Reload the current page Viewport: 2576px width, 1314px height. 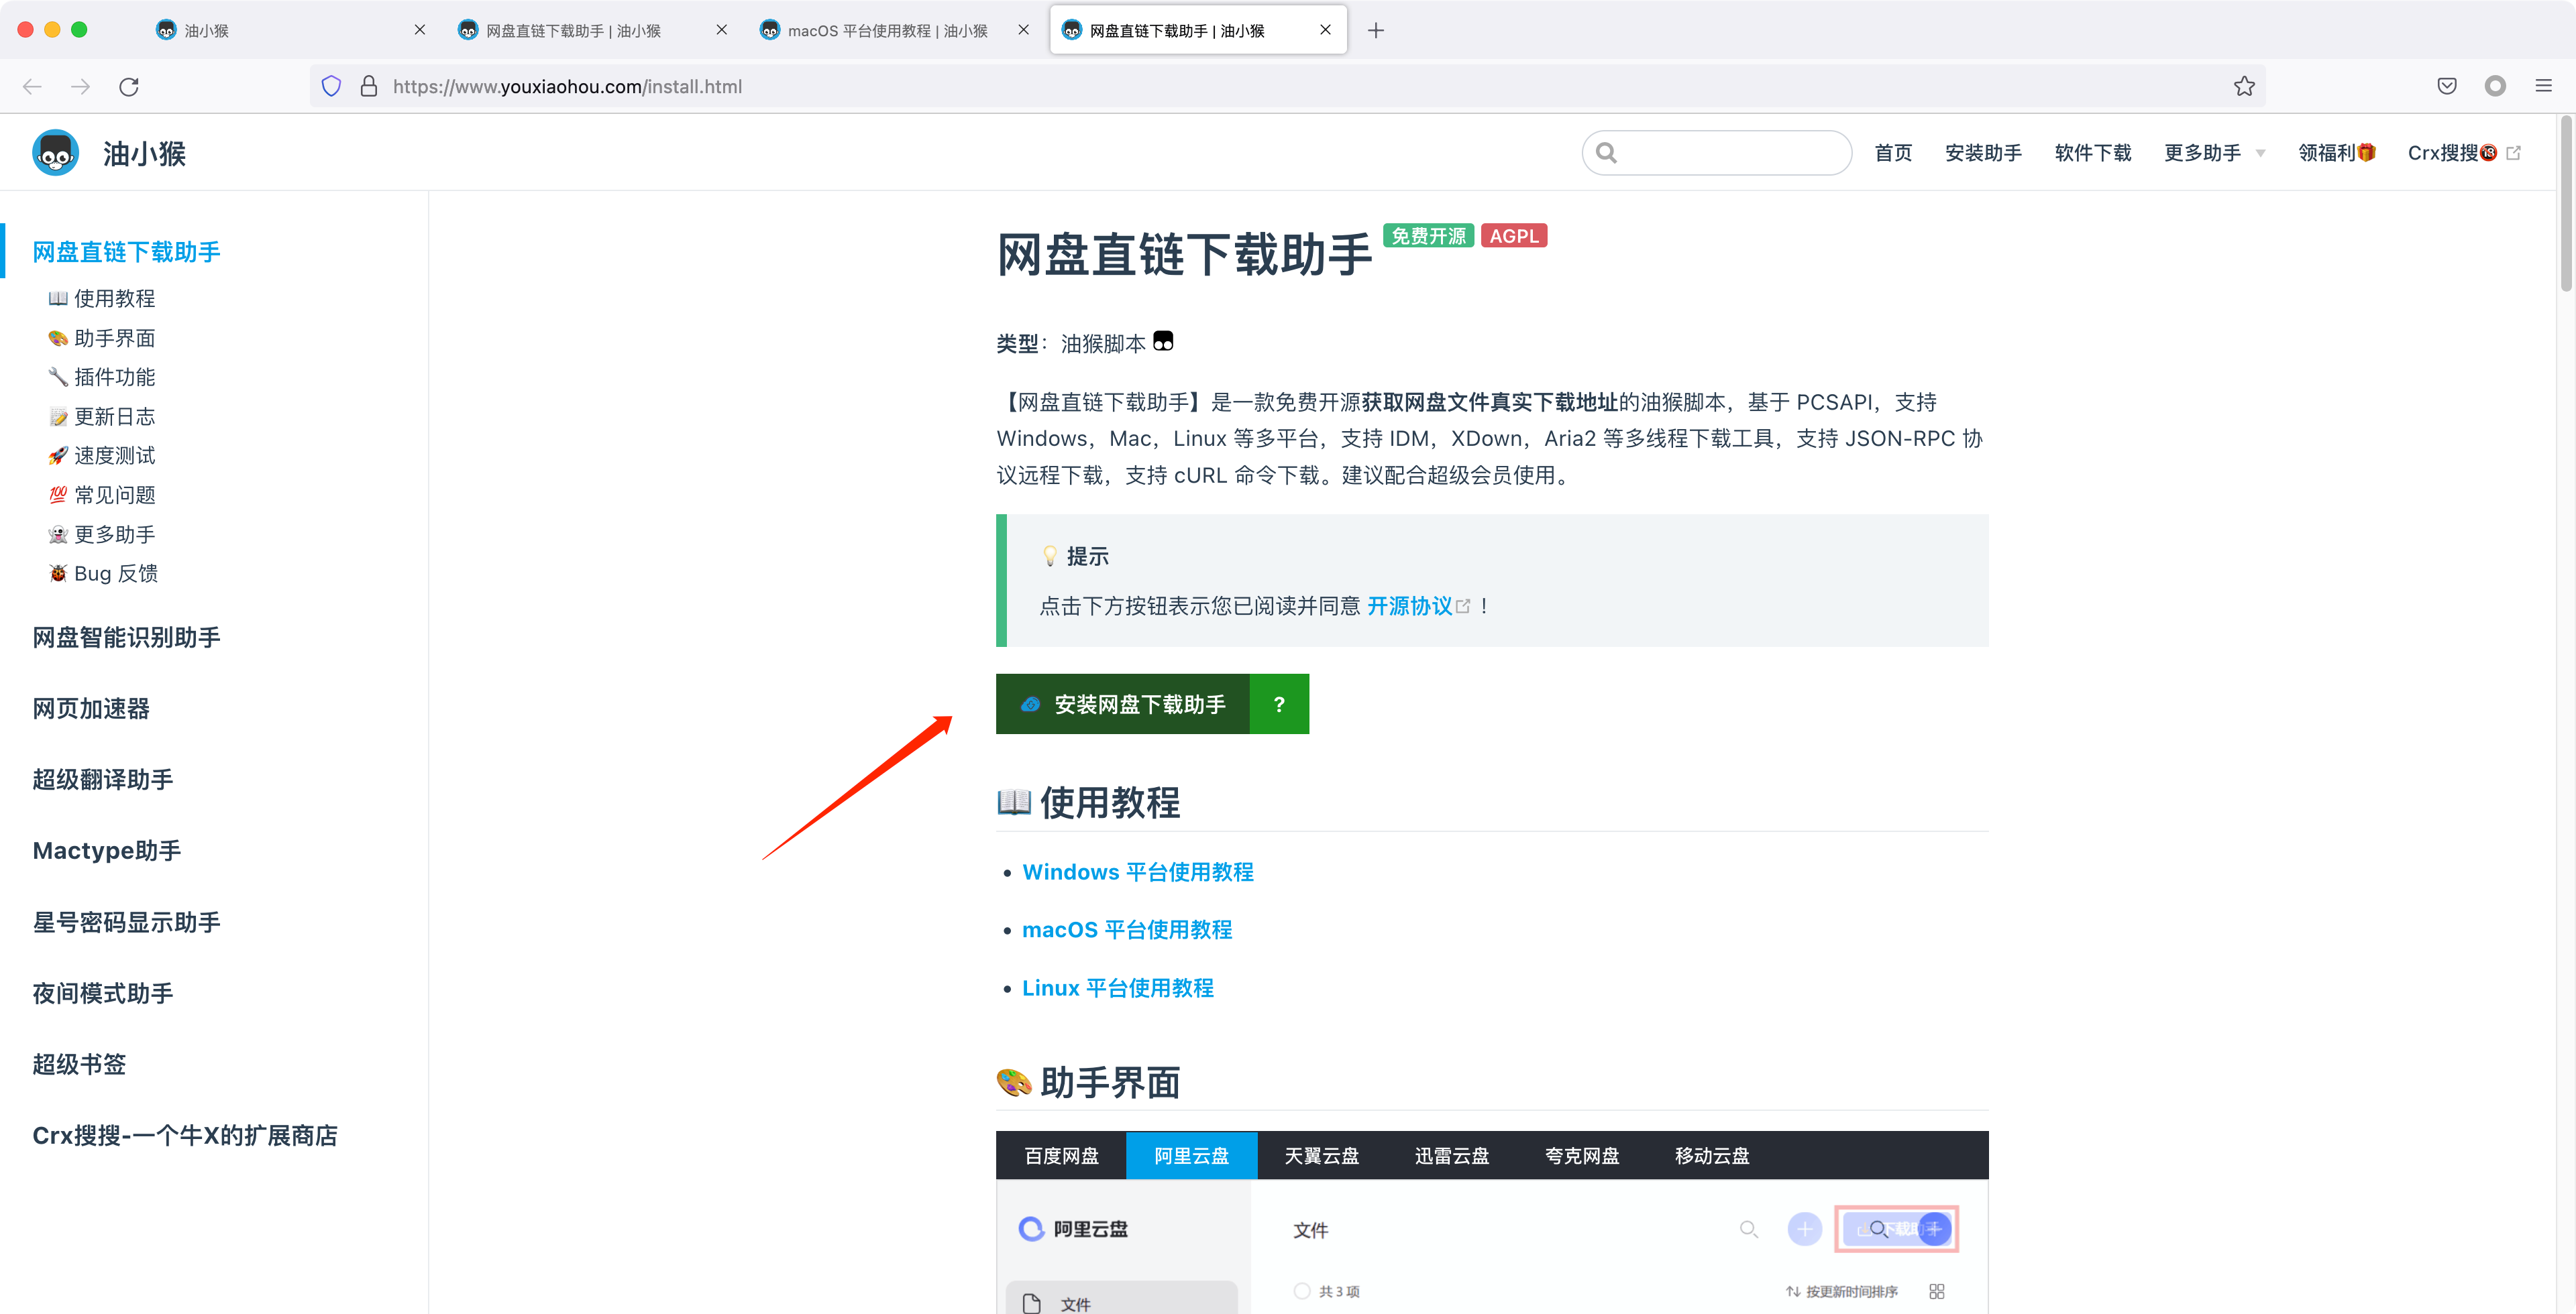[x=129, y=87]
